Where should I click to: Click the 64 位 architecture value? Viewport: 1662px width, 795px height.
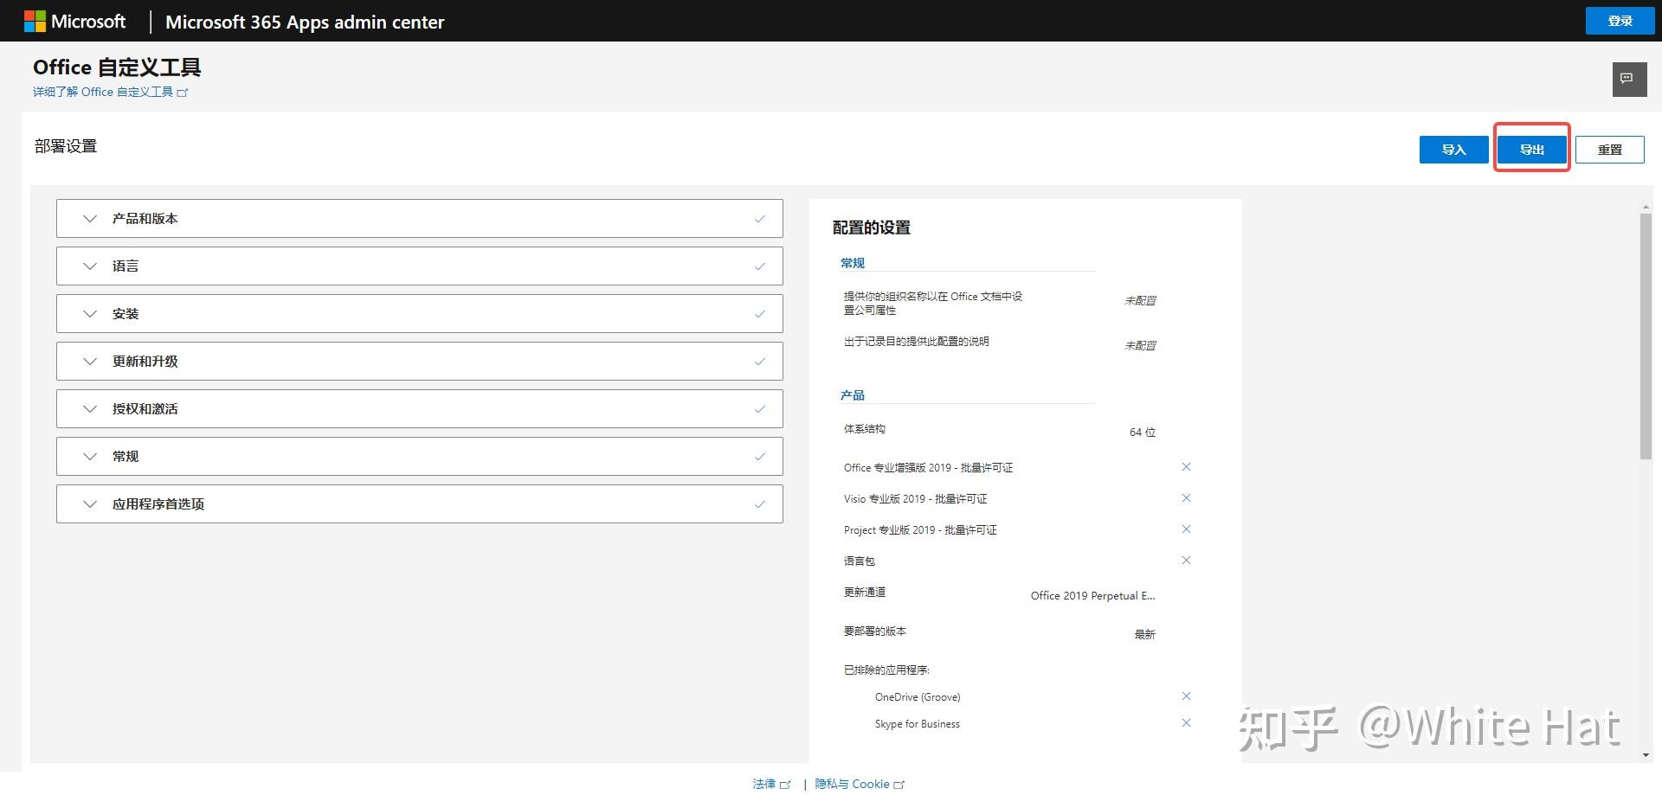[x=1142, y=433]
